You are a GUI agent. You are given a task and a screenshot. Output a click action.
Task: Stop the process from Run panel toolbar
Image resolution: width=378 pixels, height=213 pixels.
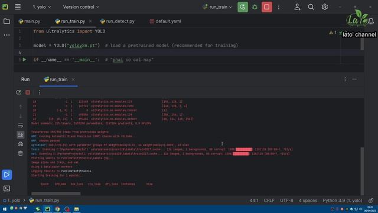click(28, 92)
